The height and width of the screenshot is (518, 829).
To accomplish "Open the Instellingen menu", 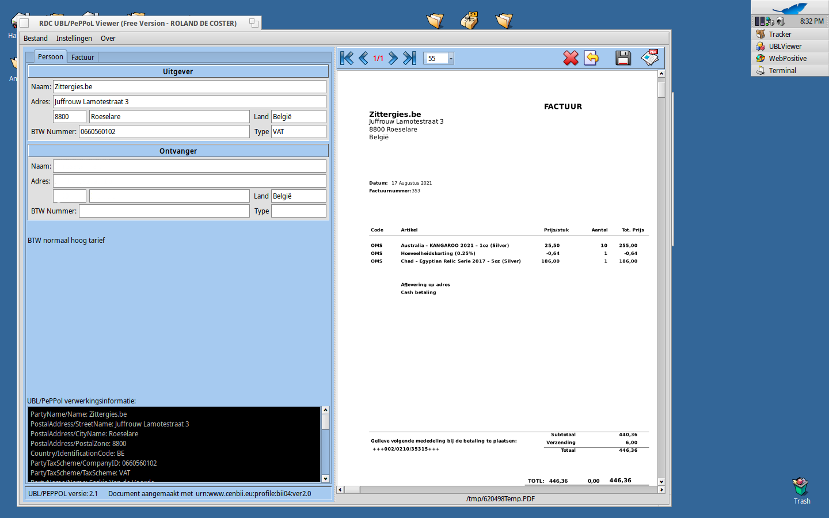I will 74,39.
